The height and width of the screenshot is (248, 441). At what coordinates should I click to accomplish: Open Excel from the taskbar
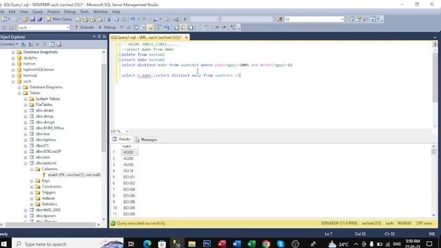coord(252,244)
